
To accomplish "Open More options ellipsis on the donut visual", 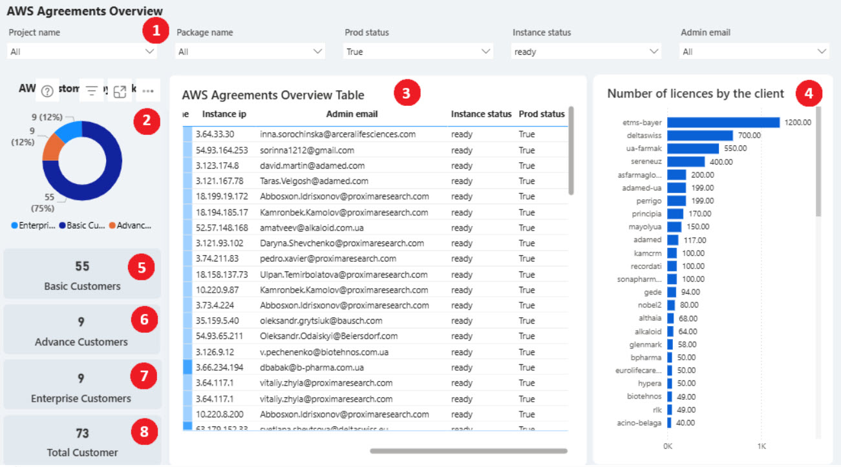I will [148, 91].
